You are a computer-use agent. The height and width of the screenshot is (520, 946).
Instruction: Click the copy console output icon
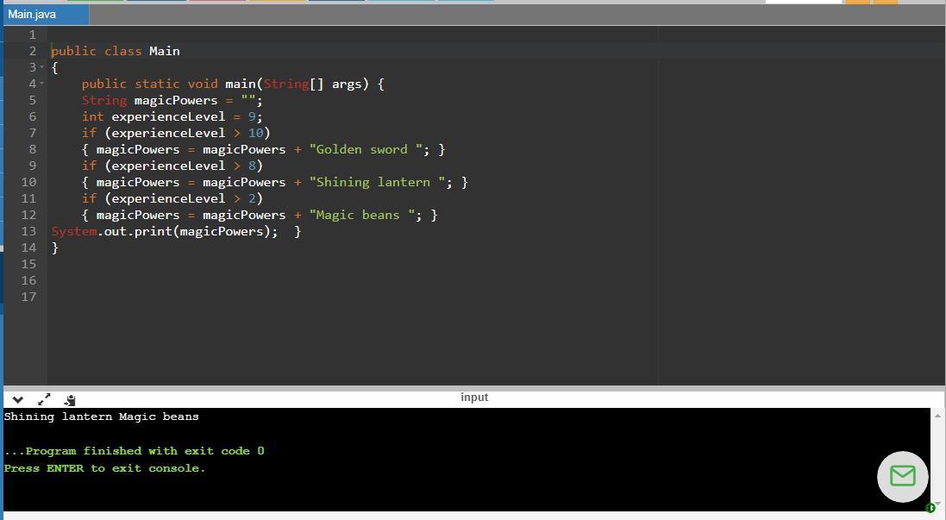coord(70,400)
